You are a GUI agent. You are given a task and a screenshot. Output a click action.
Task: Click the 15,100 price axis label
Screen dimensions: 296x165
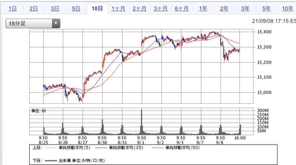pyautogui.click(x=264, y=77)
